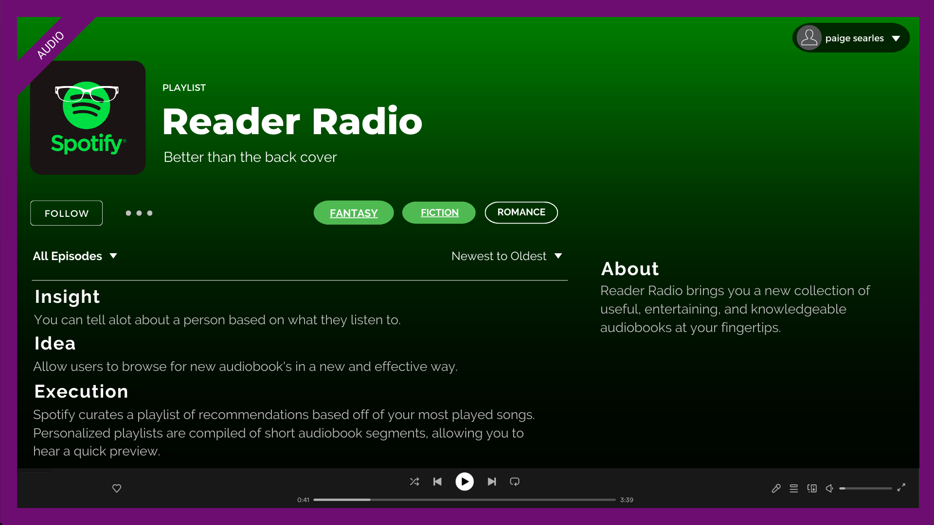Screen dimensions: 934x525
Task: Click the user profile avatar
Action: coord(809,38)
